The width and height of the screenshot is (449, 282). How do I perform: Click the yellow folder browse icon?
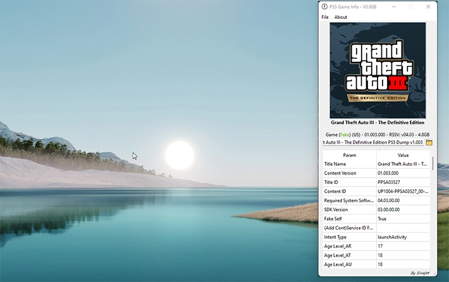coord(429,142)
